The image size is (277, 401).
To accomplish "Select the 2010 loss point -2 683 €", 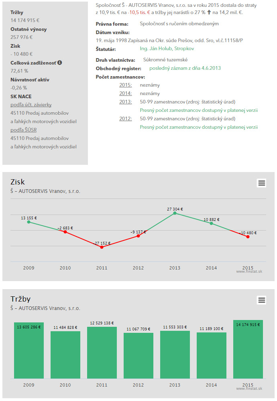I will coord(65,232).
